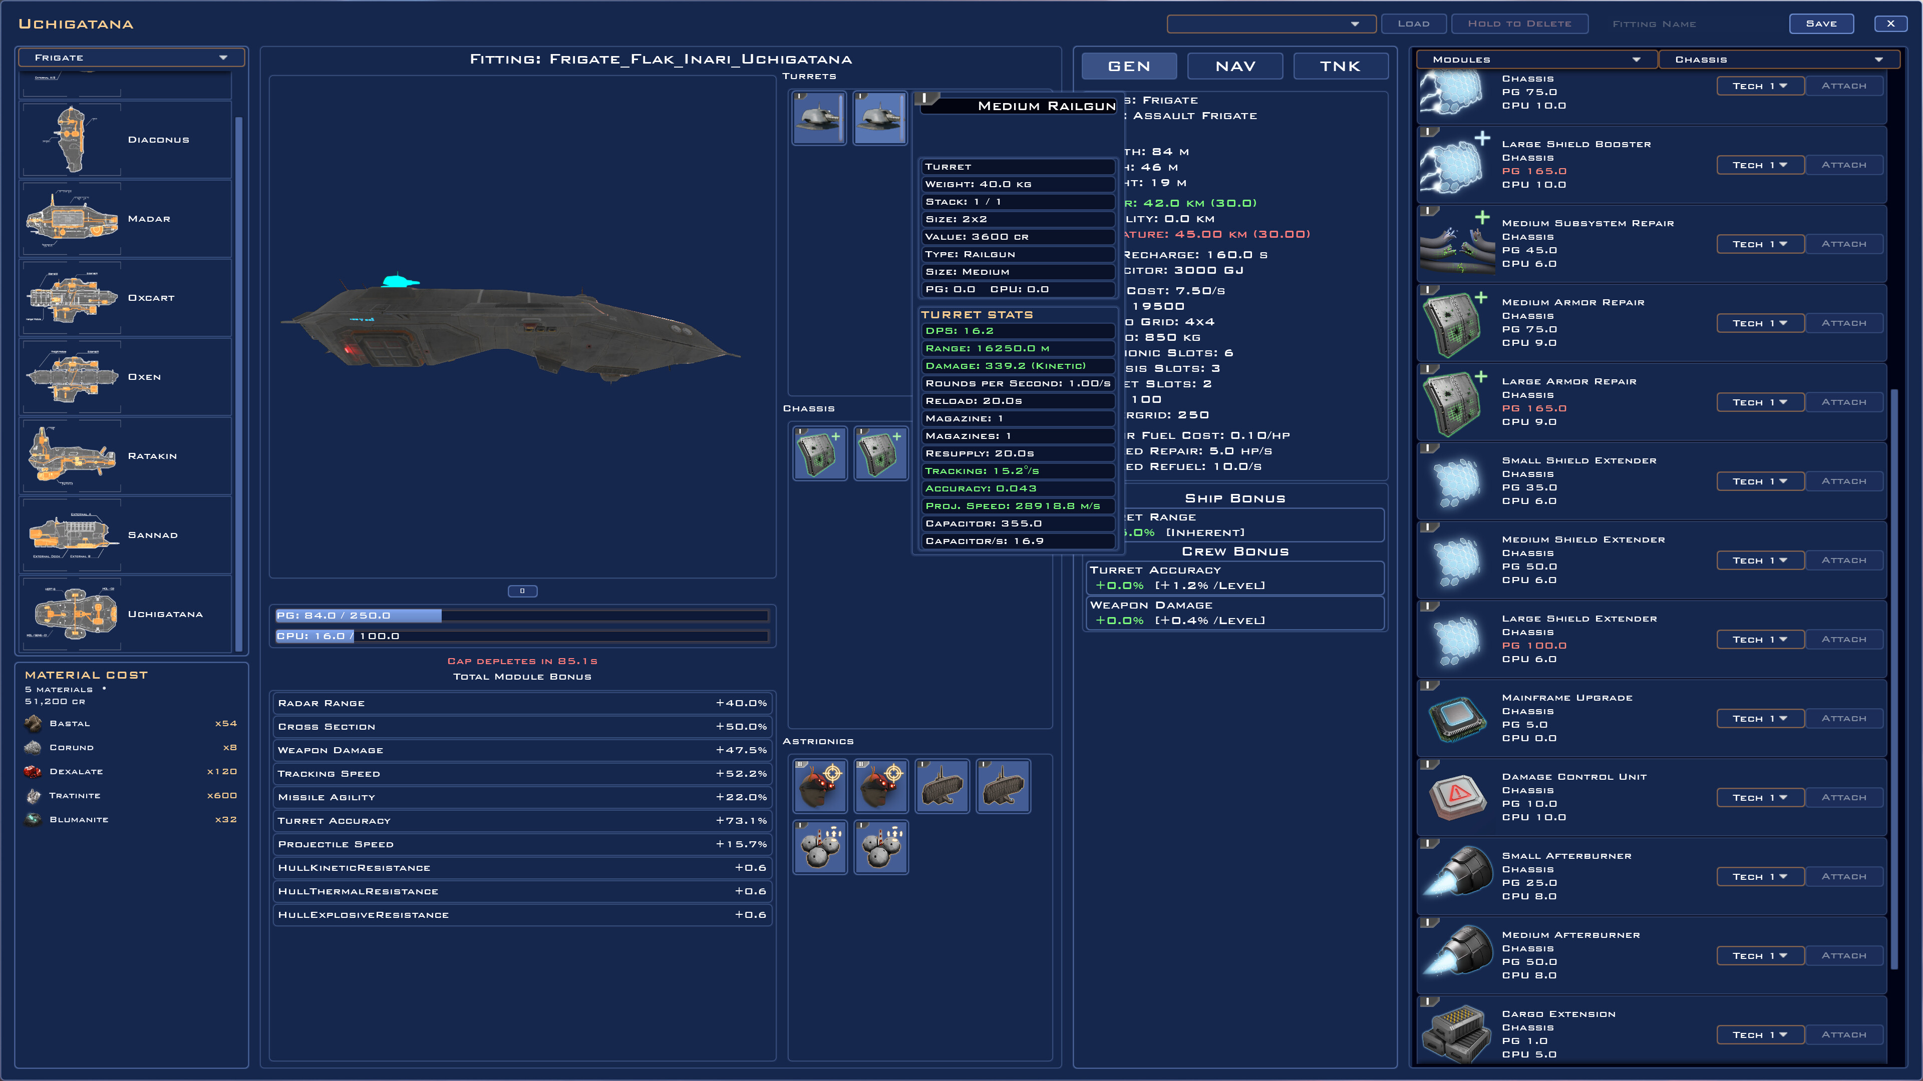Click the small button below ship preview

pos(522,591)
